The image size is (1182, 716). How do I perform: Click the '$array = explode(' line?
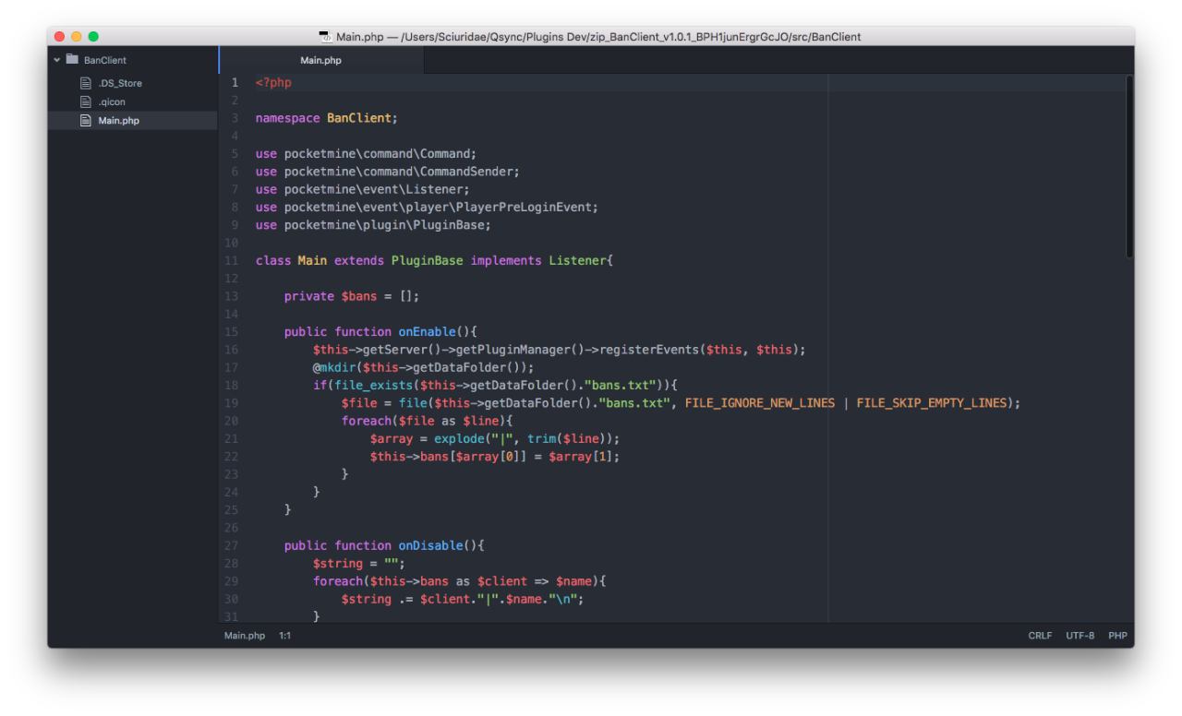click(494, 438)
